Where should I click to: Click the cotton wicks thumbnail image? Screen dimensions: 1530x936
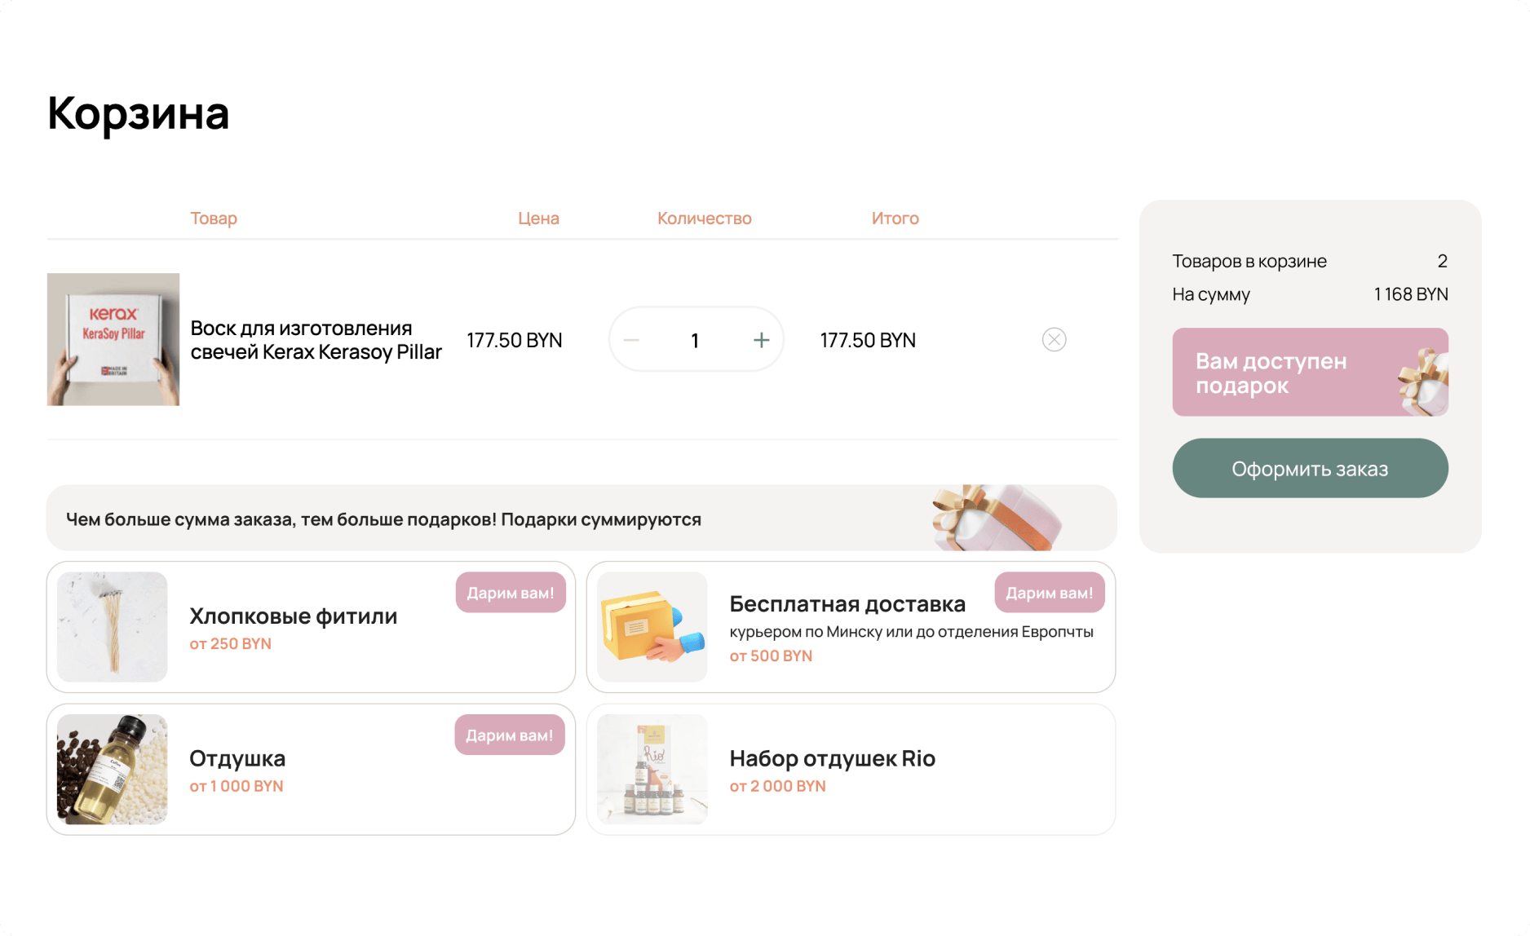pyautogui.click(x=113, y=627)
